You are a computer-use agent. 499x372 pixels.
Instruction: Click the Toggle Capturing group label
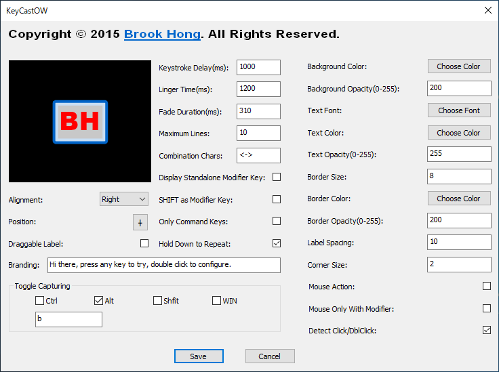[42, 286]
